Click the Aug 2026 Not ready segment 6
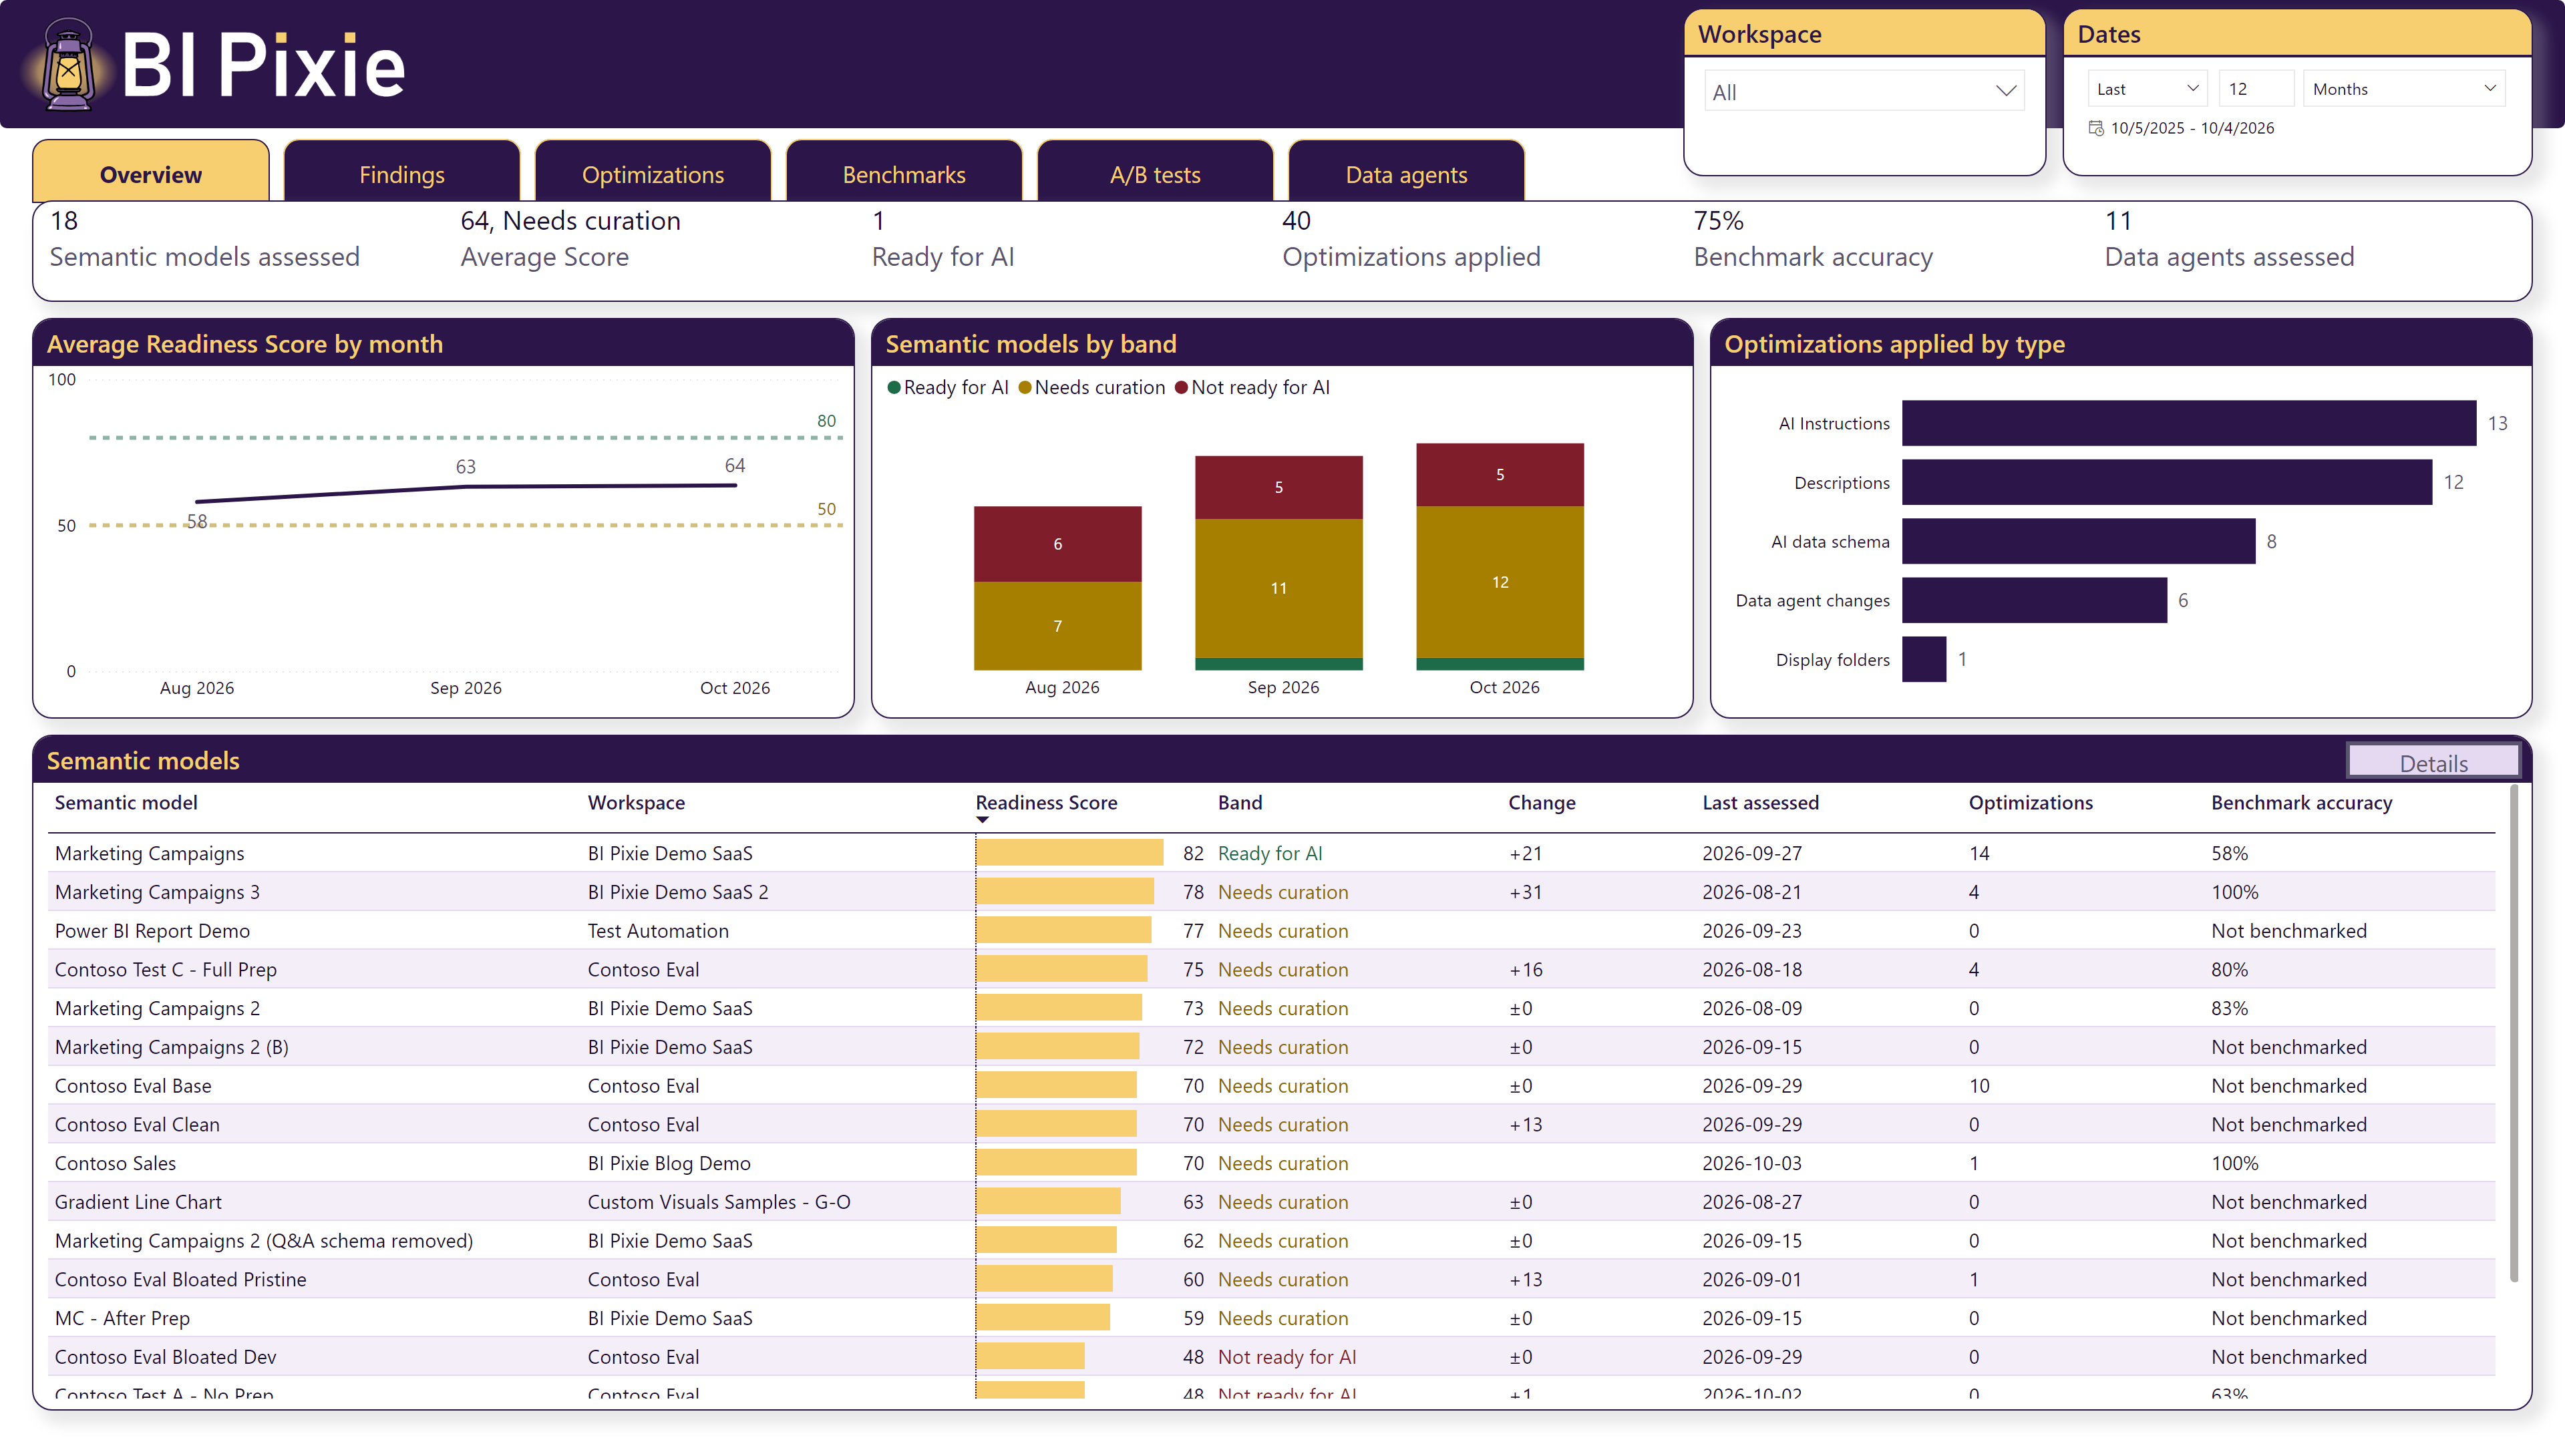 click(x=1057, y=544)
